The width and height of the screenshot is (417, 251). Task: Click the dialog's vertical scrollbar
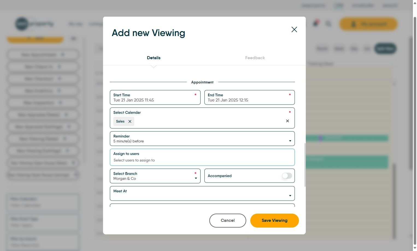pyautogui.click(x=305, y=165)
